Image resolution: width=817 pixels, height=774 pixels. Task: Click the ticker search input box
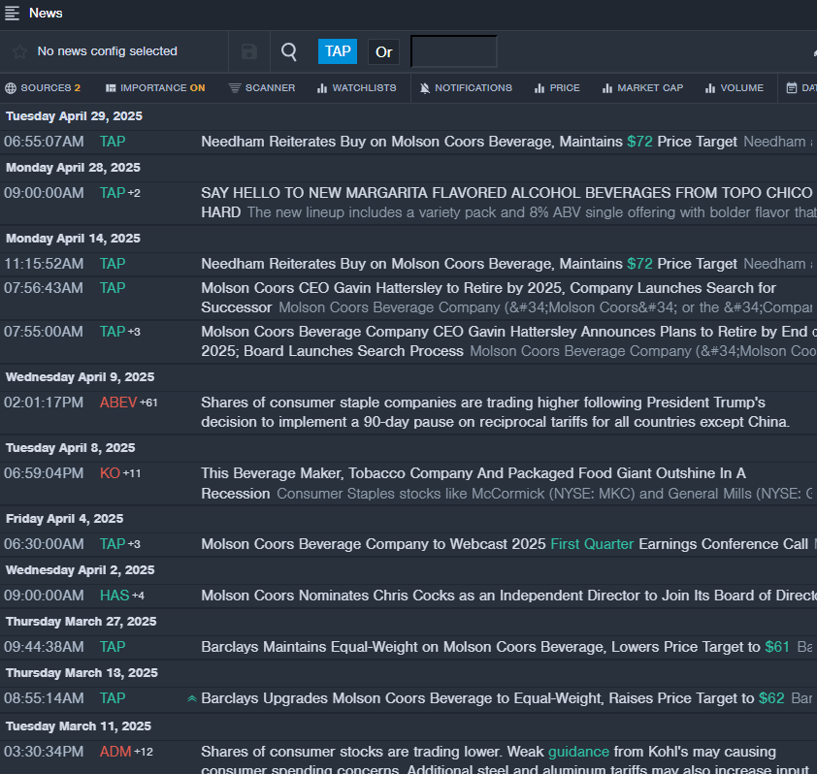tap(454, 51)
